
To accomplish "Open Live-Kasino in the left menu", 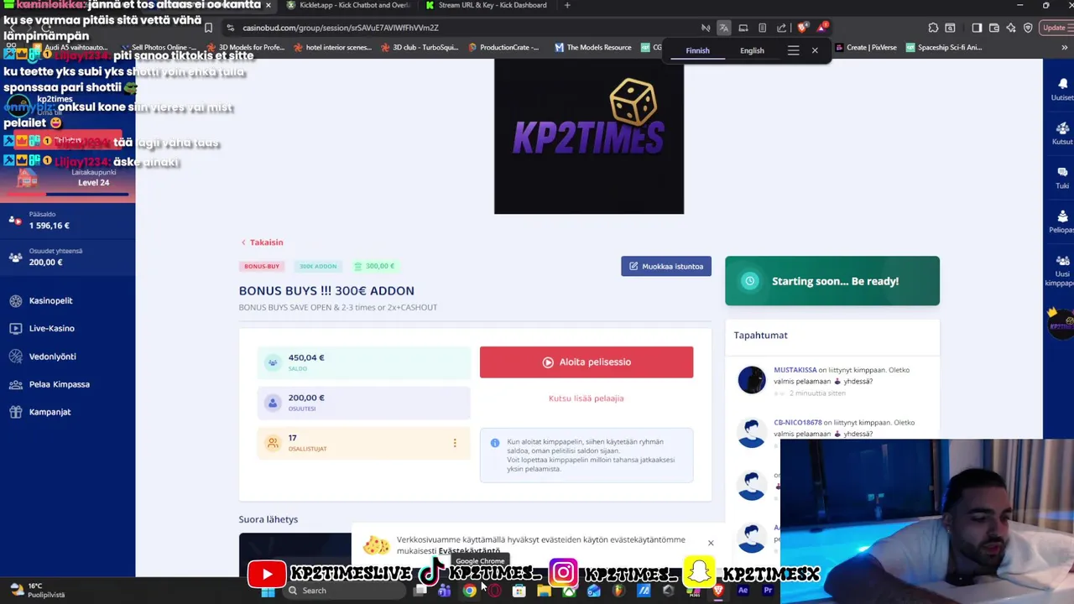I will (51, 328).
